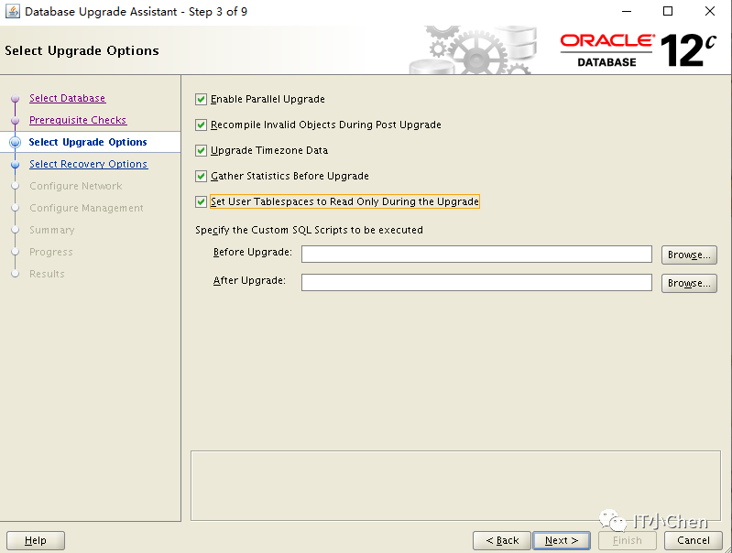The height and width of the screenshot is (553, 732).
Task: Toggle Gather Statistics Before Upgrade
Action: [x=201, y=177]
